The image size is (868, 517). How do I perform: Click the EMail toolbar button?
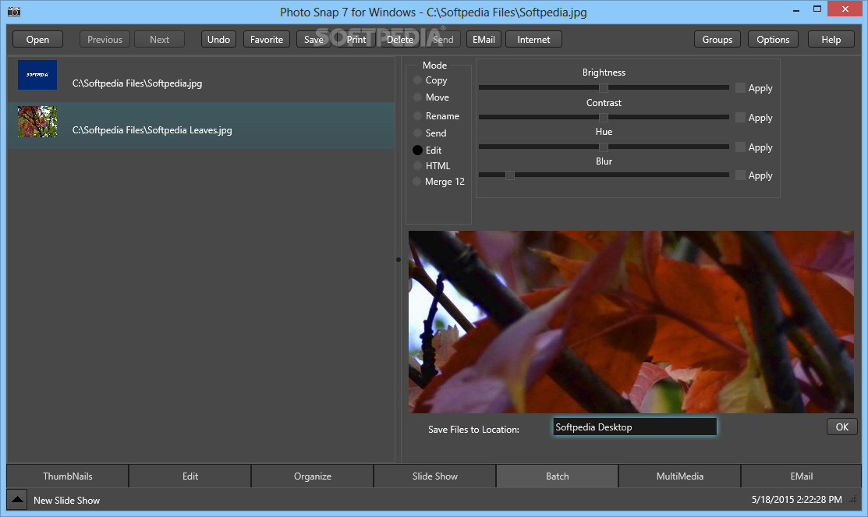pyautogui.click(x=484, y=39)
